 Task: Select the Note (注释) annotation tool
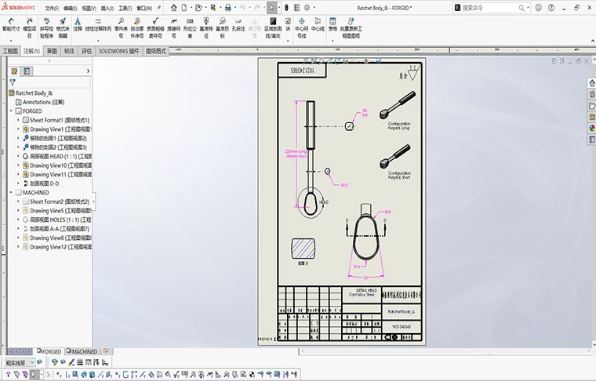click(x=78, y=24)
